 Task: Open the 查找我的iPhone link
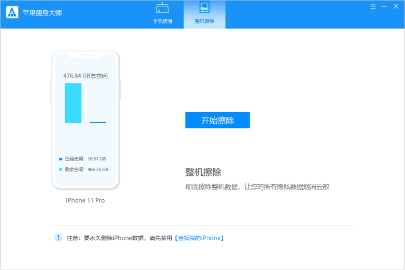pyautogui.click(x=199, y=237)
